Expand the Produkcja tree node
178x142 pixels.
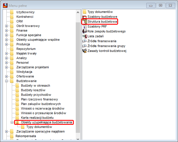6,44
